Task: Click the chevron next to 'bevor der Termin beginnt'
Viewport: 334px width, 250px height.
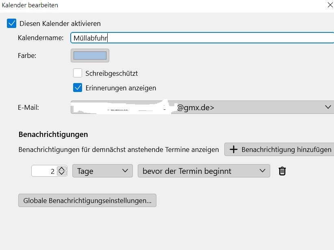Action: (x=262, y=171)
